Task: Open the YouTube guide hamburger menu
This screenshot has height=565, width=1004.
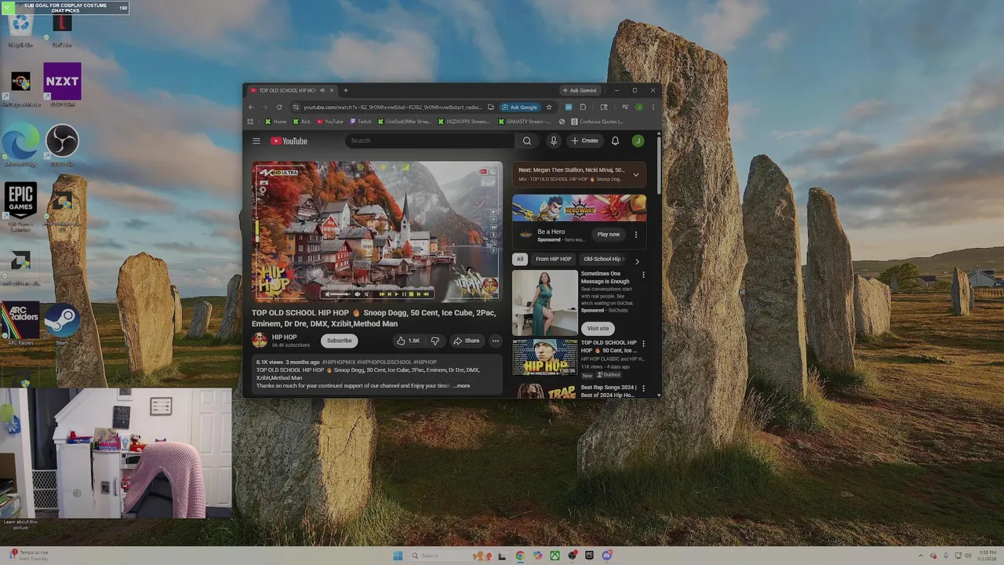Action: [x=256, y=141]
